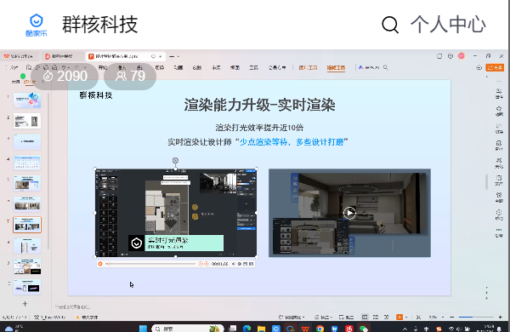Click the ribbon search magnifier icon
The image size is (510, 332).
pos(386,67)
